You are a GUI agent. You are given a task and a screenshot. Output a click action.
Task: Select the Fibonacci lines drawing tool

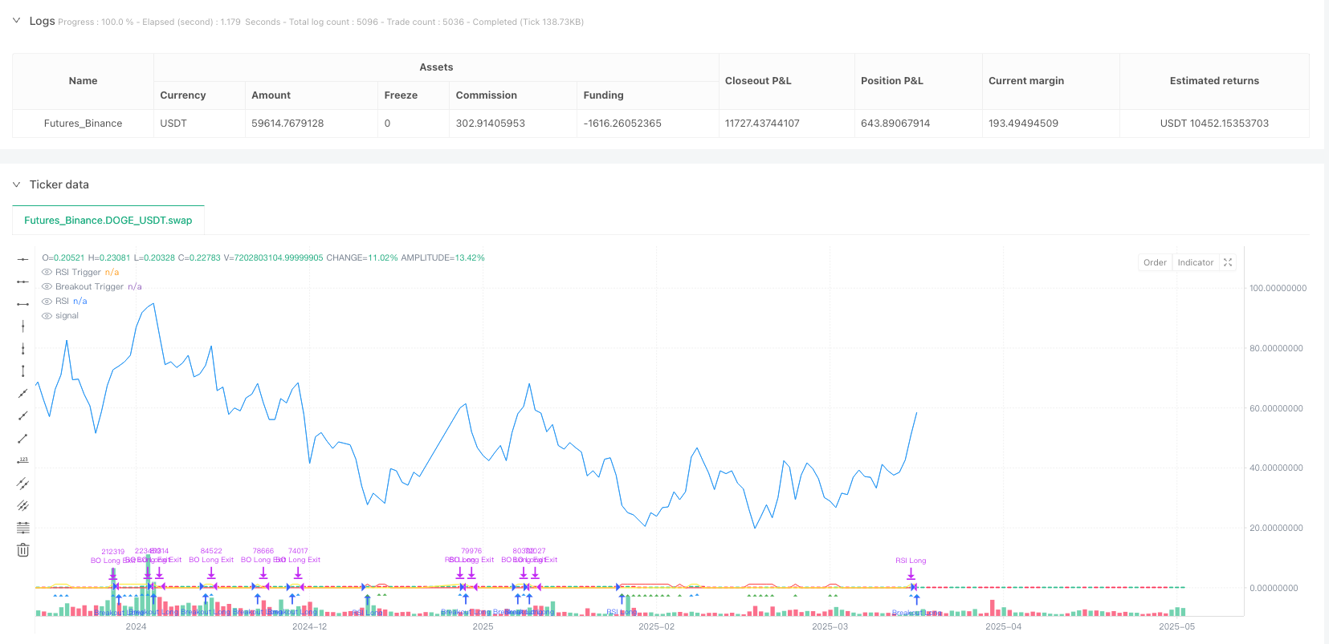(x=23, y=528)
